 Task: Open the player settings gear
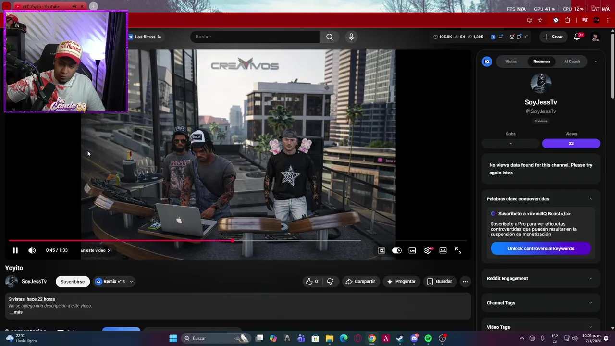click(x=428, y=250)
